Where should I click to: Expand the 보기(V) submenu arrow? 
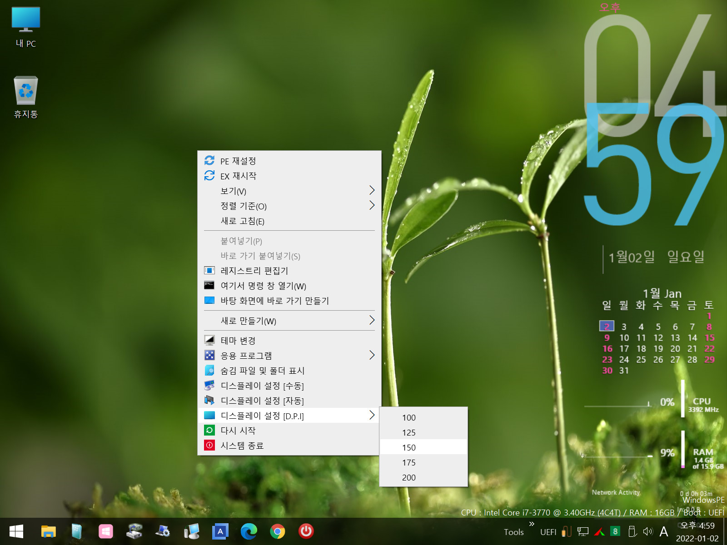point(372,190)
